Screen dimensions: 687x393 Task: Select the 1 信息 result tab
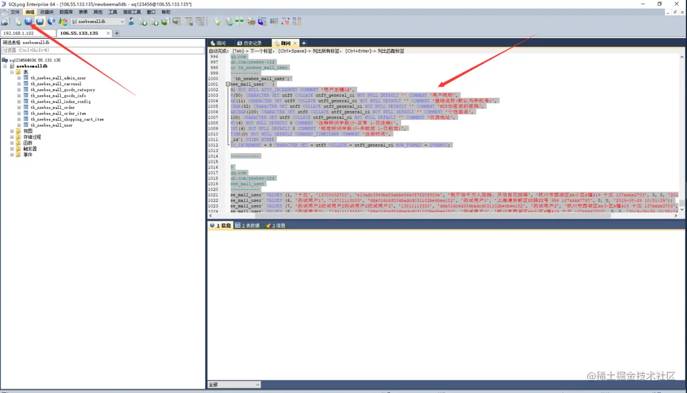221,226
